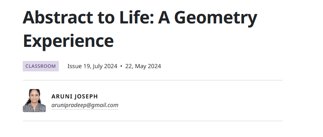
Task: Open the arunipradeep@gmail.com email link
Action: pyautogui.click(x=85, y=105)
